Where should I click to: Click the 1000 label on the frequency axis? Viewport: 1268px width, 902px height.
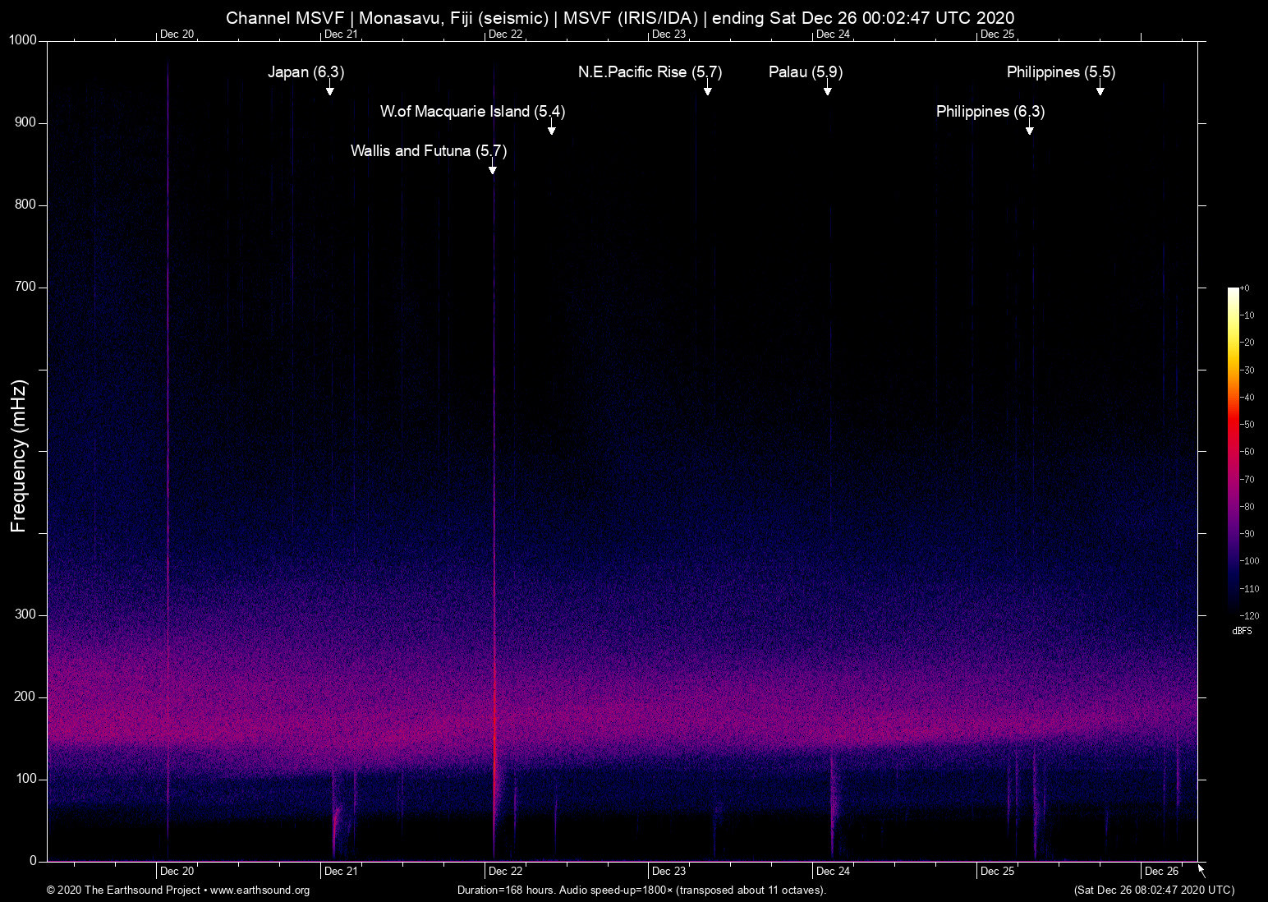point(22,40)
